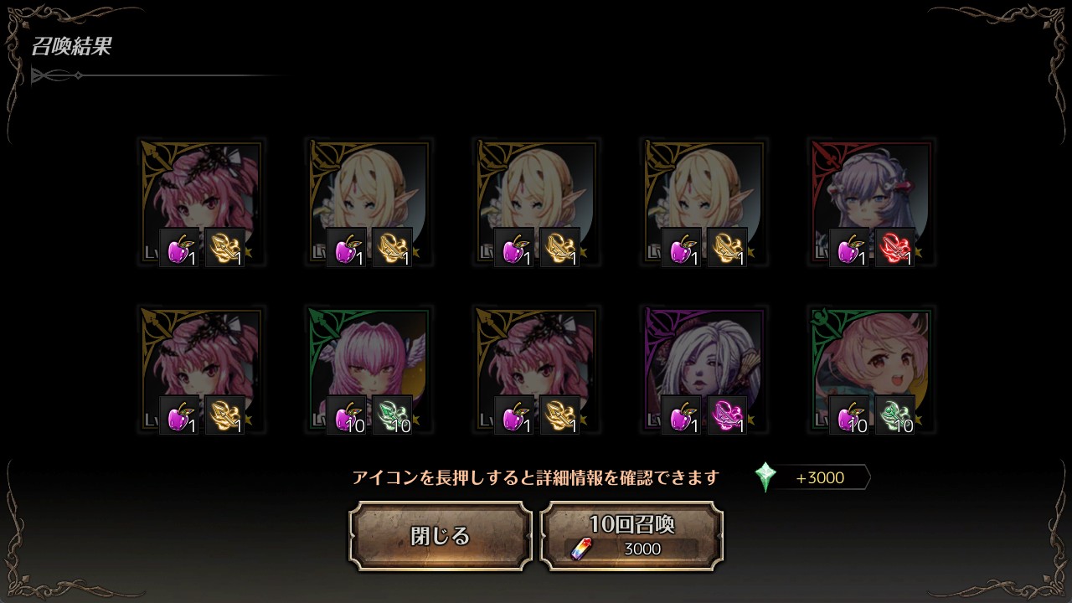1072x603 pixels.
Task: Tap the magenta wing fragment icon
Action: [x=727, y=415]
